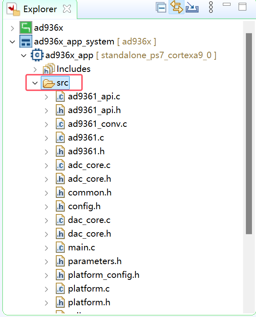Select dac_core.h file name

point(89,234)
